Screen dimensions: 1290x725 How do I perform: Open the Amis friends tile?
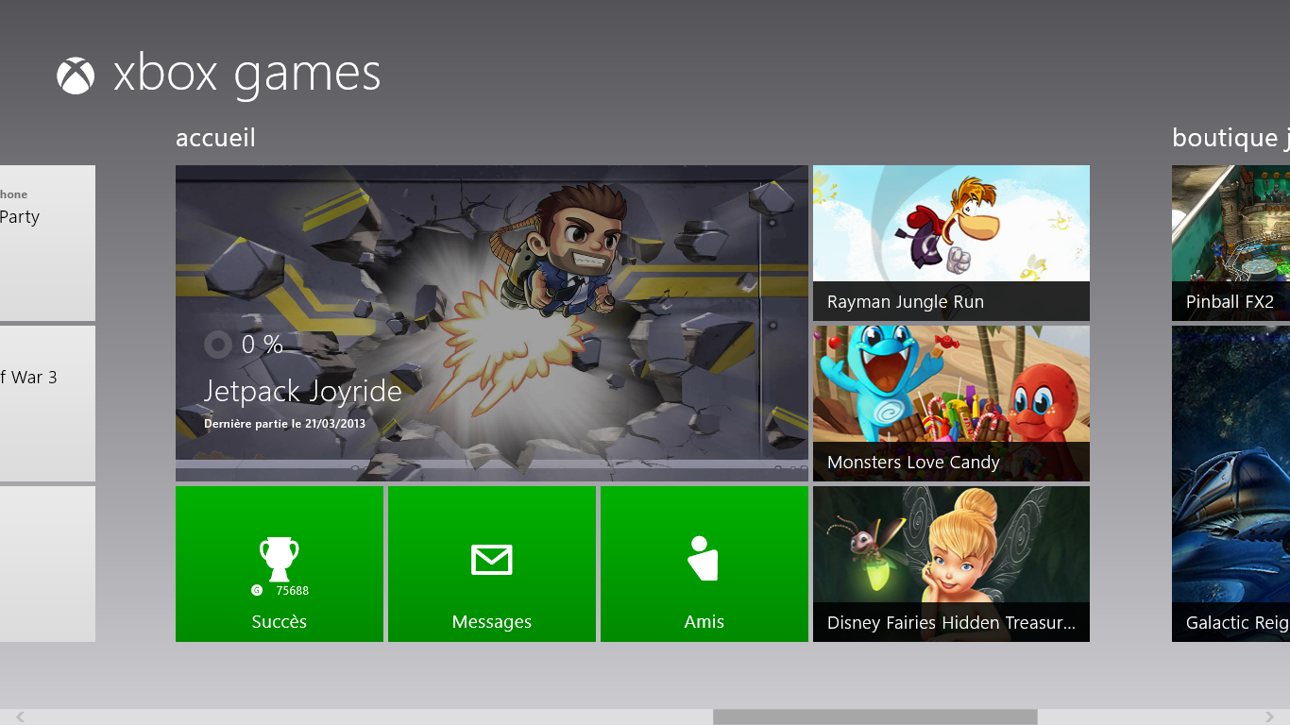point(704,564)
